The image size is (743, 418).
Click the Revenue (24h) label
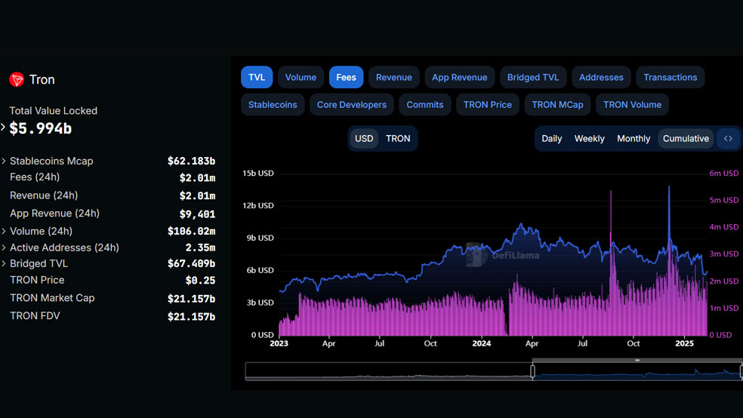pyautogui.click(x=44, y=195)
